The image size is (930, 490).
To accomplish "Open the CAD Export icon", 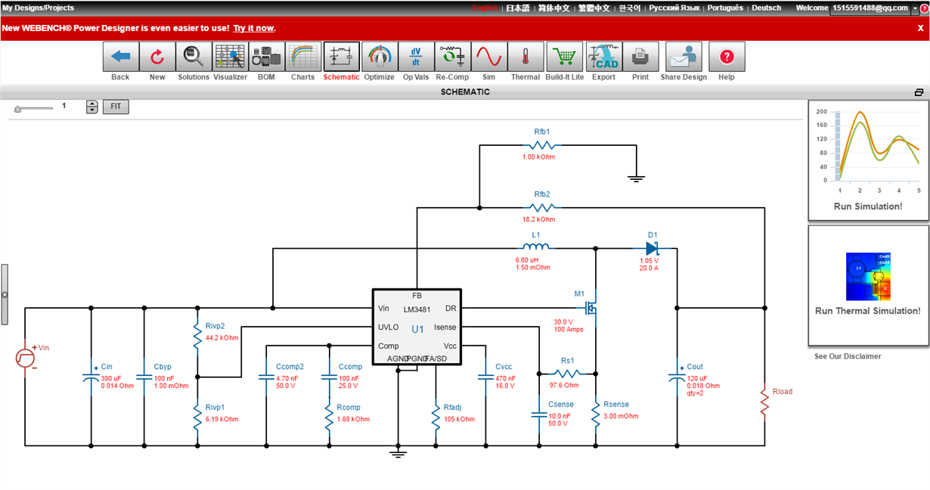I will [604, 57].
